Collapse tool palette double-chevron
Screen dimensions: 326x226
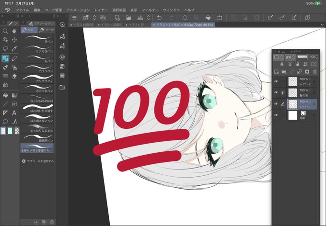2,16
